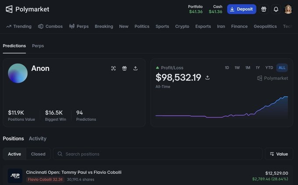Click the $2,789.46 (28.64%) gain text
Screen dimensions: 298x185
(x=270, y=179)
